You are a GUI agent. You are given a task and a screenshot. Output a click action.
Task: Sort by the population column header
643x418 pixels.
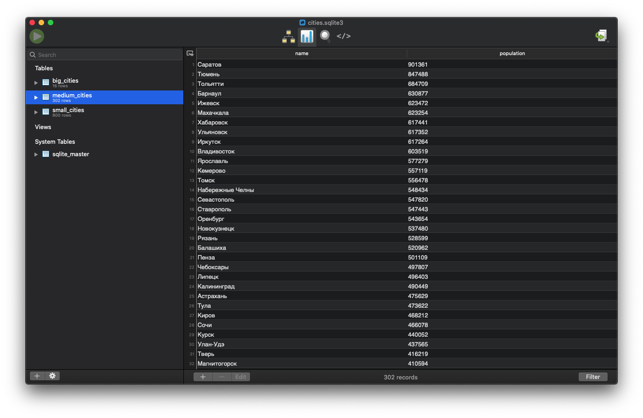click(512, 53)
